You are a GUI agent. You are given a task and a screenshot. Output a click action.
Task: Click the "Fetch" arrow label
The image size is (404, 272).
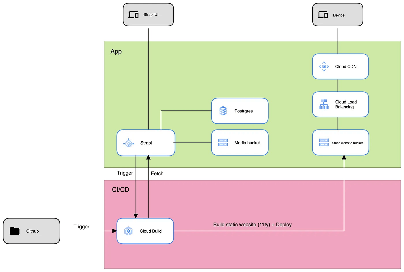[157, 173]
